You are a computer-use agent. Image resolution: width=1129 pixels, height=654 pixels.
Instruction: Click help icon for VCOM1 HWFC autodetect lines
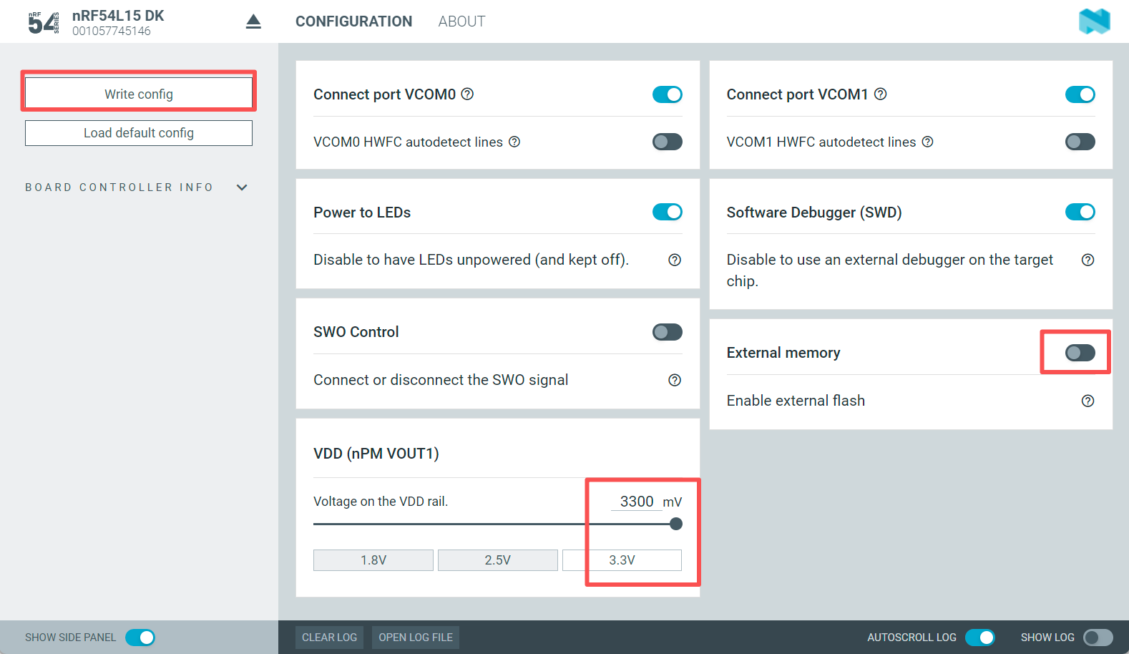tap(927, 142)
